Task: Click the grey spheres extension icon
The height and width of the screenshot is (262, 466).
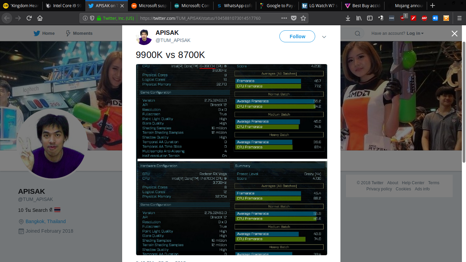Action: point(381,18)
